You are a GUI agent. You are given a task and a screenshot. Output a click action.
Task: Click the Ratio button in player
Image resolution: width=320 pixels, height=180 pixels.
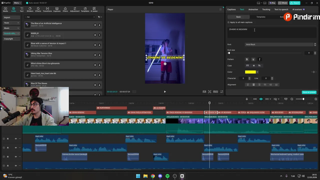coord(215,92)
